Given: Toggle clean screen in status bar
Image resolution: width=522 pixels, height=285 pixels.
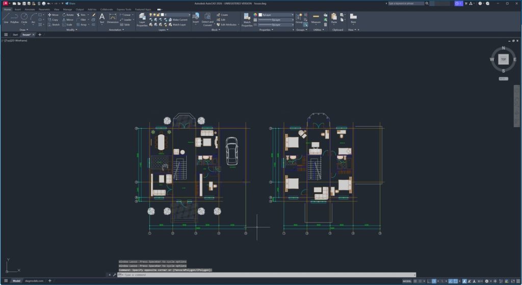Looking at the screenshot, I should (x=513, y=281).
